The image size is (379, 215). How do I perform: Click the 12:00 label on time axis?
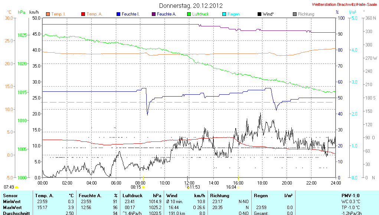(189, 183)
